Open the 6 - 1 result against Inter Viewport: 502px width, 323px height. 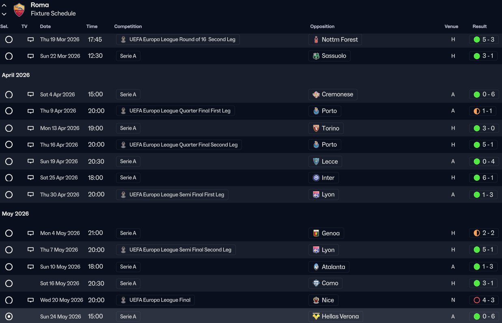pos(487,178)
